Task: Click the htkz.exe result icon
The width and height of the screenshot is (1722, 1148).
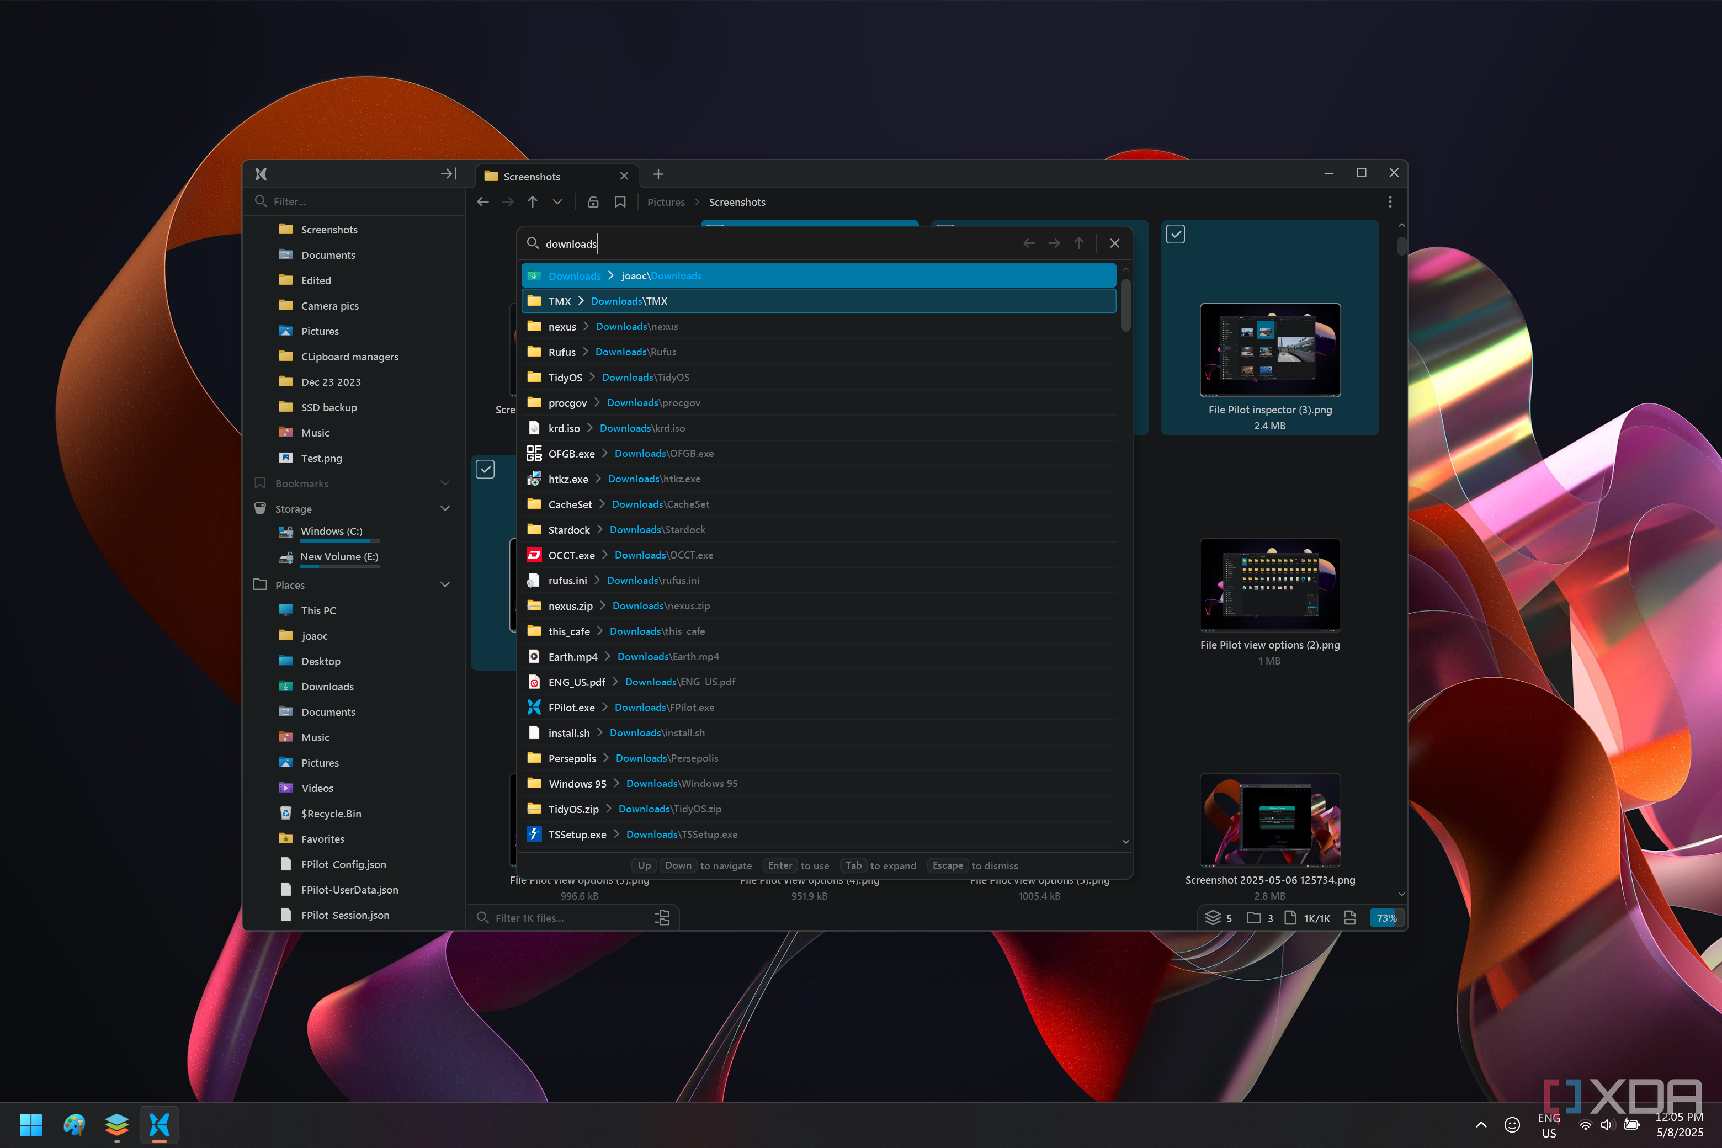Action: (x=534, y=479)
